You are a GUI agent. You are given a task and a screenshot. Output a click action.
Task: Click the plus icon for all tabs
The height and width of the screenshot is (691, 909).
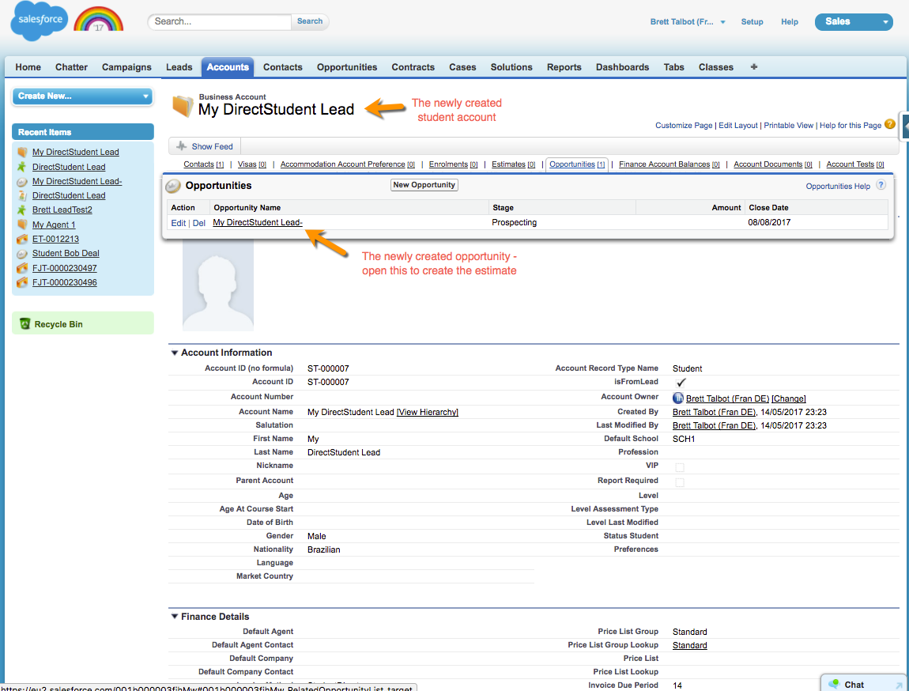pos(753,67)
